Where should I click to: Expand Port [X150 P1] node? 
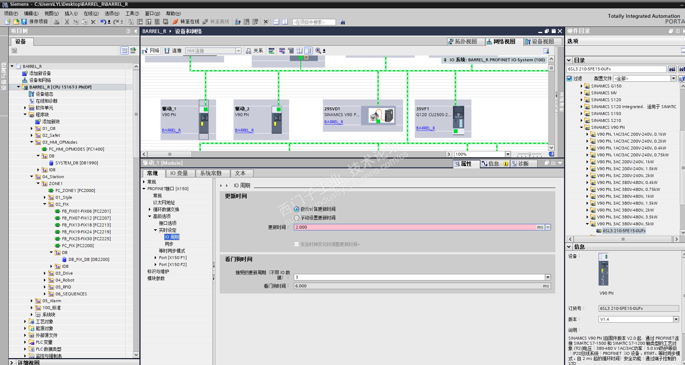[156, 258]
